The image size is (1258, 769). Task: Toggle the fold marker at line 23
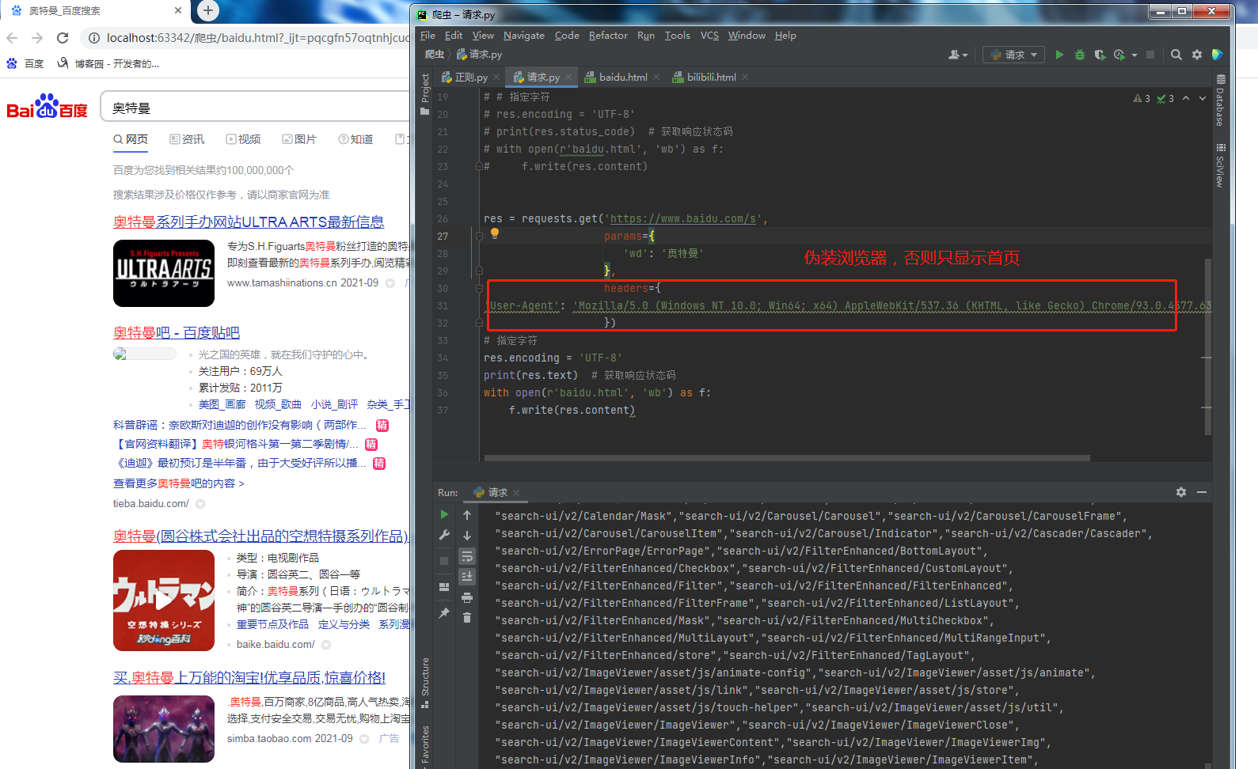click(x=479, y=166)
